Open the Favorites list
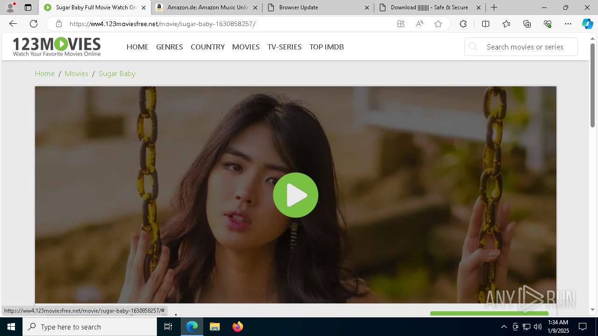This screenshot has width=598, height=336. click(x=506, y=24)
